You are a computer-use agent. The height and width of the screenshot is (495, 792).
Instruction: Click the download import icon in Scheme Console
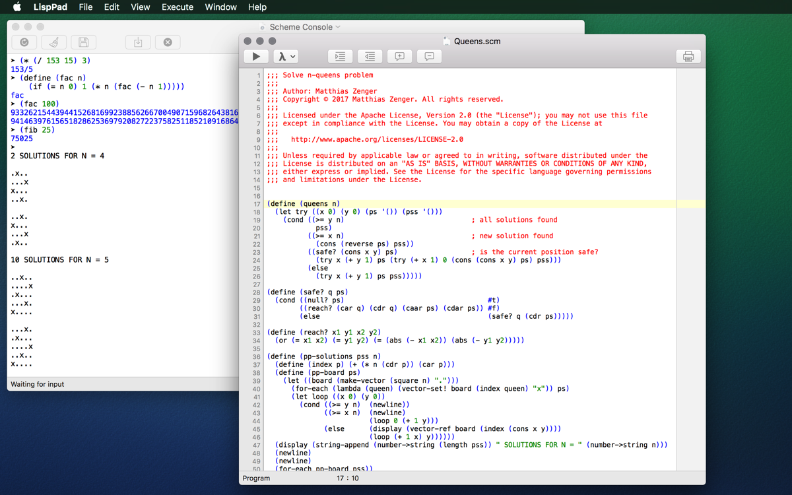pos(138,42)
